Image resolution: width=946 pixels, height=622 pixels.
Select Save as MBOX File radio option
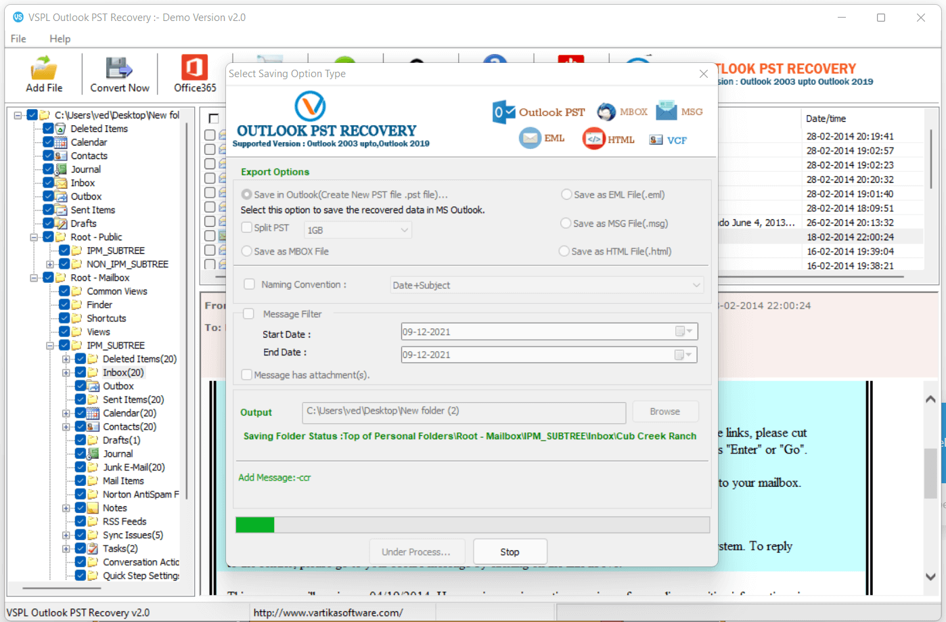pyautogui.click(x=247, y=251)
